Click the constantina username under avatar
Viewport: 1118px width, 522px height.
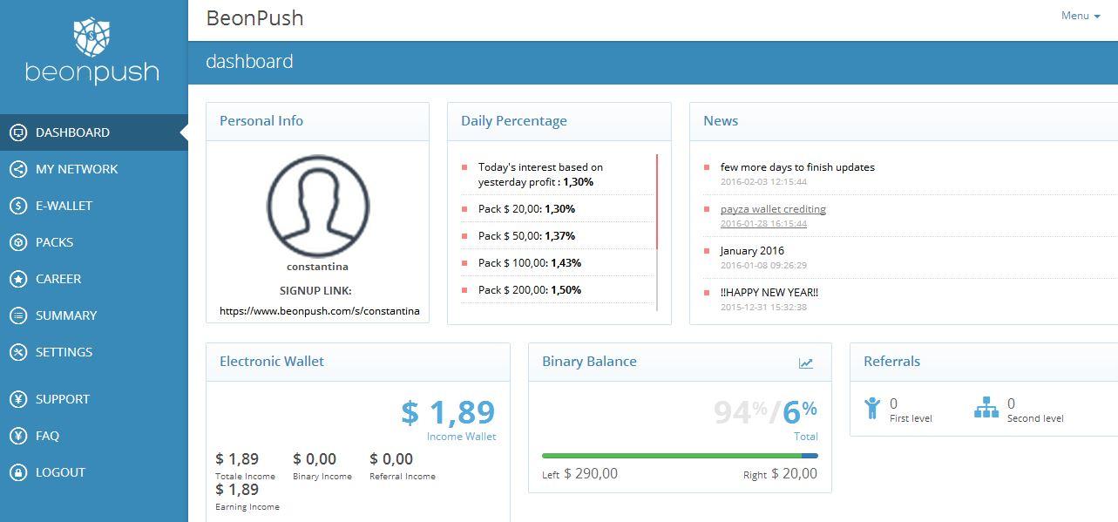coord(317,267)
